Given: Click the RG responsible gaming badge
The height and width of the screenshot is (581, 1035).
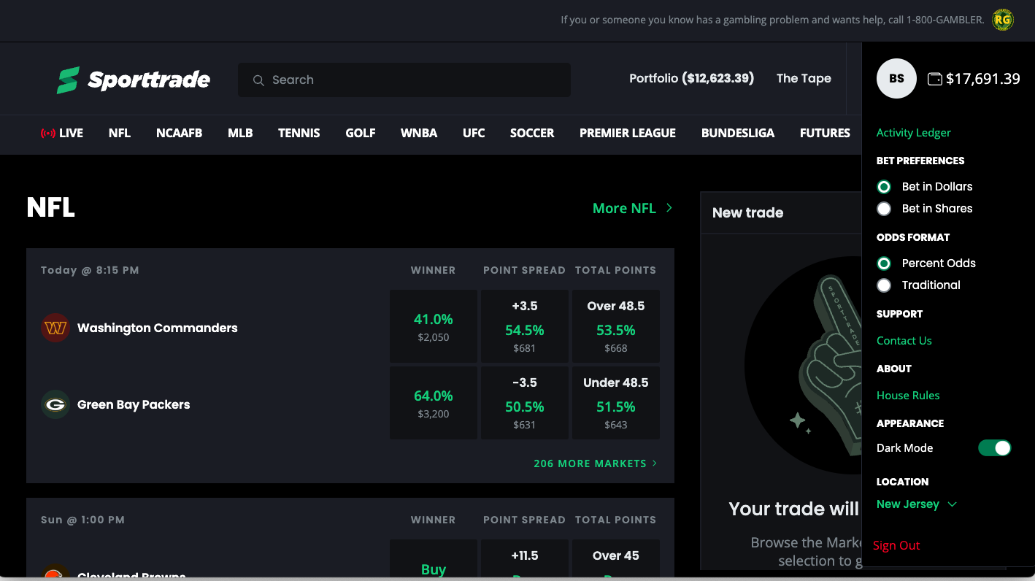Looking at the screenshot, I should coord(1003,20).
